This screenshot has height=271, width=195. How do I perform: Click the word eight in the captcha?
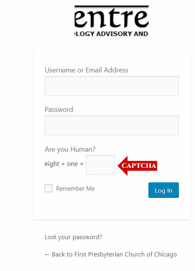pyautogui.click(x=52, y=164)
